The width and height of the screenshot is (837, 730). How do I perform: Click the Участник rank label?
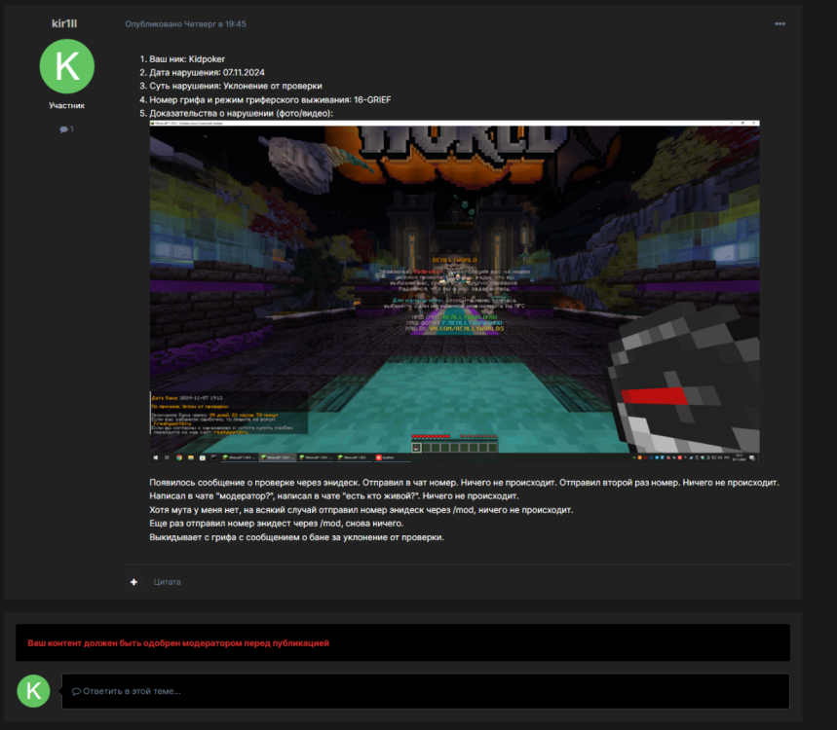(x=66, y=105)
